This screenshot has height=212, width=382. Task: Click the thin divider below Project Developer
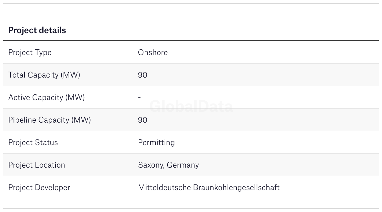pos(191,209)
